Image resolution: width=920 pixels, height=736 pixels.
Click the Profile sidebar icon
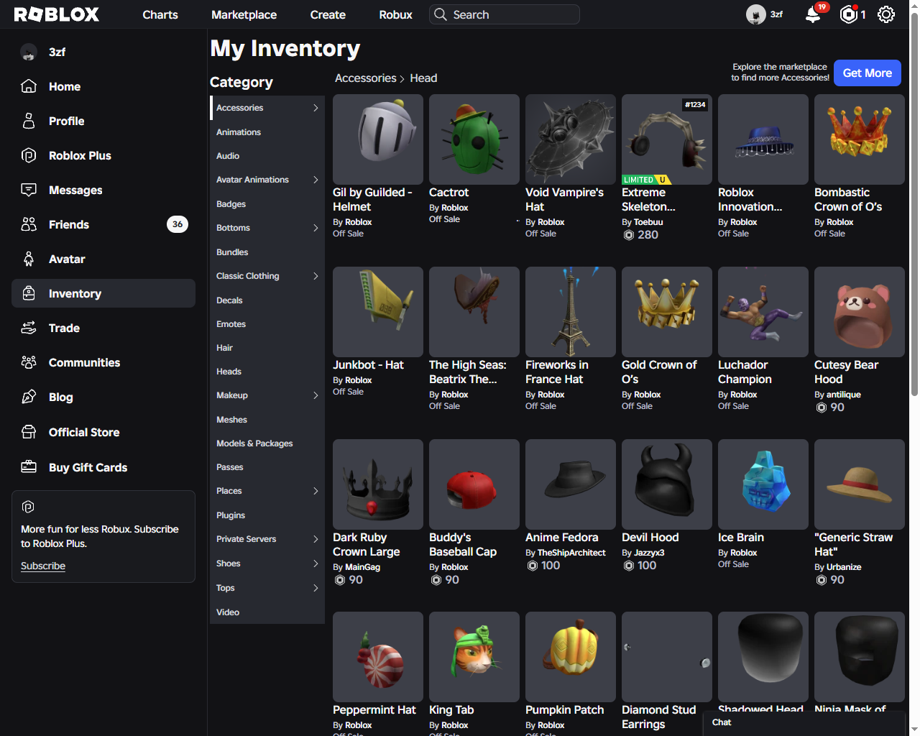pos(29,121)
